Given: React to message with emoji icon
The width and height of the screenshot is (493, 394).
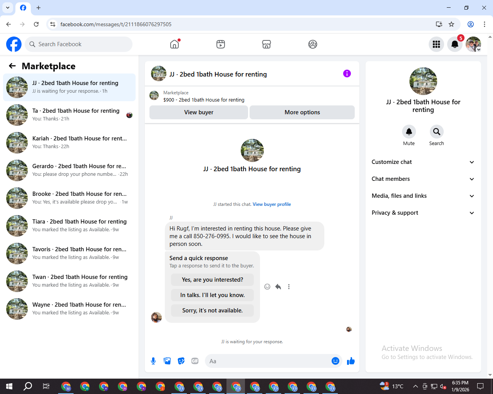Looking at the screenshot, I should 267,287.
